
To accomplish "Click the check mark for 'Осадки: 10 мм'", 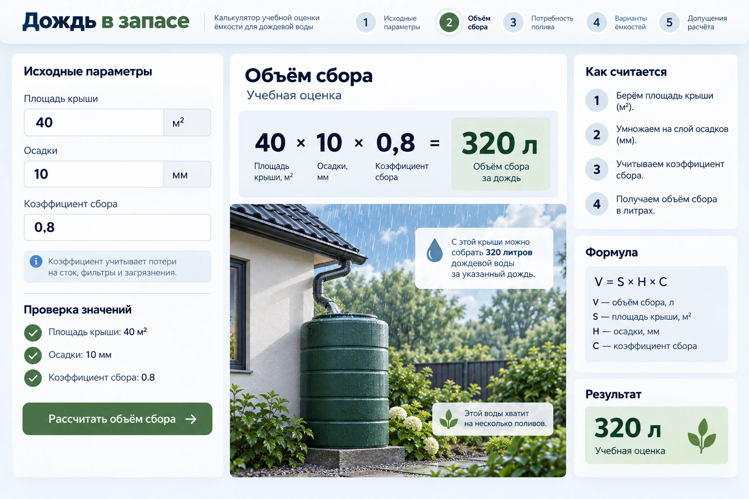I will point(33,355).
